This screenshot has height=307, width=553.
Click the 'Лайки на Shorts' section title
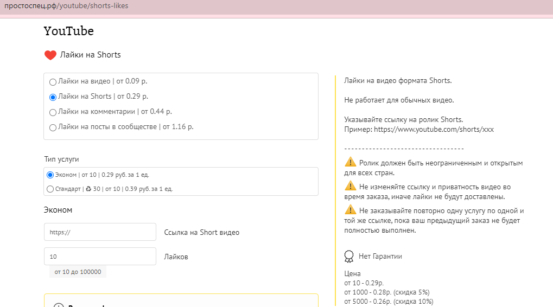point(90,55)
